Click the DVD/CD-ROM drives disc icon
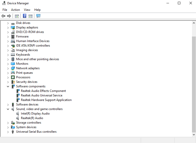The image size is (196, 143). [x=13, y=32]
